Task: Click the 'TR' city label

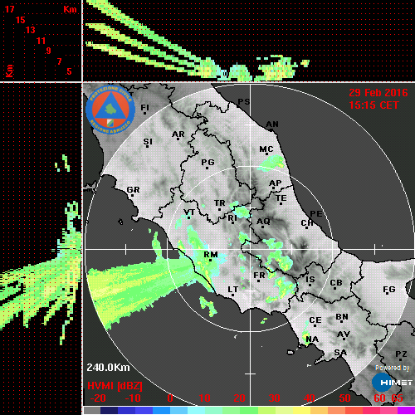Action: (x=220, y=203)
